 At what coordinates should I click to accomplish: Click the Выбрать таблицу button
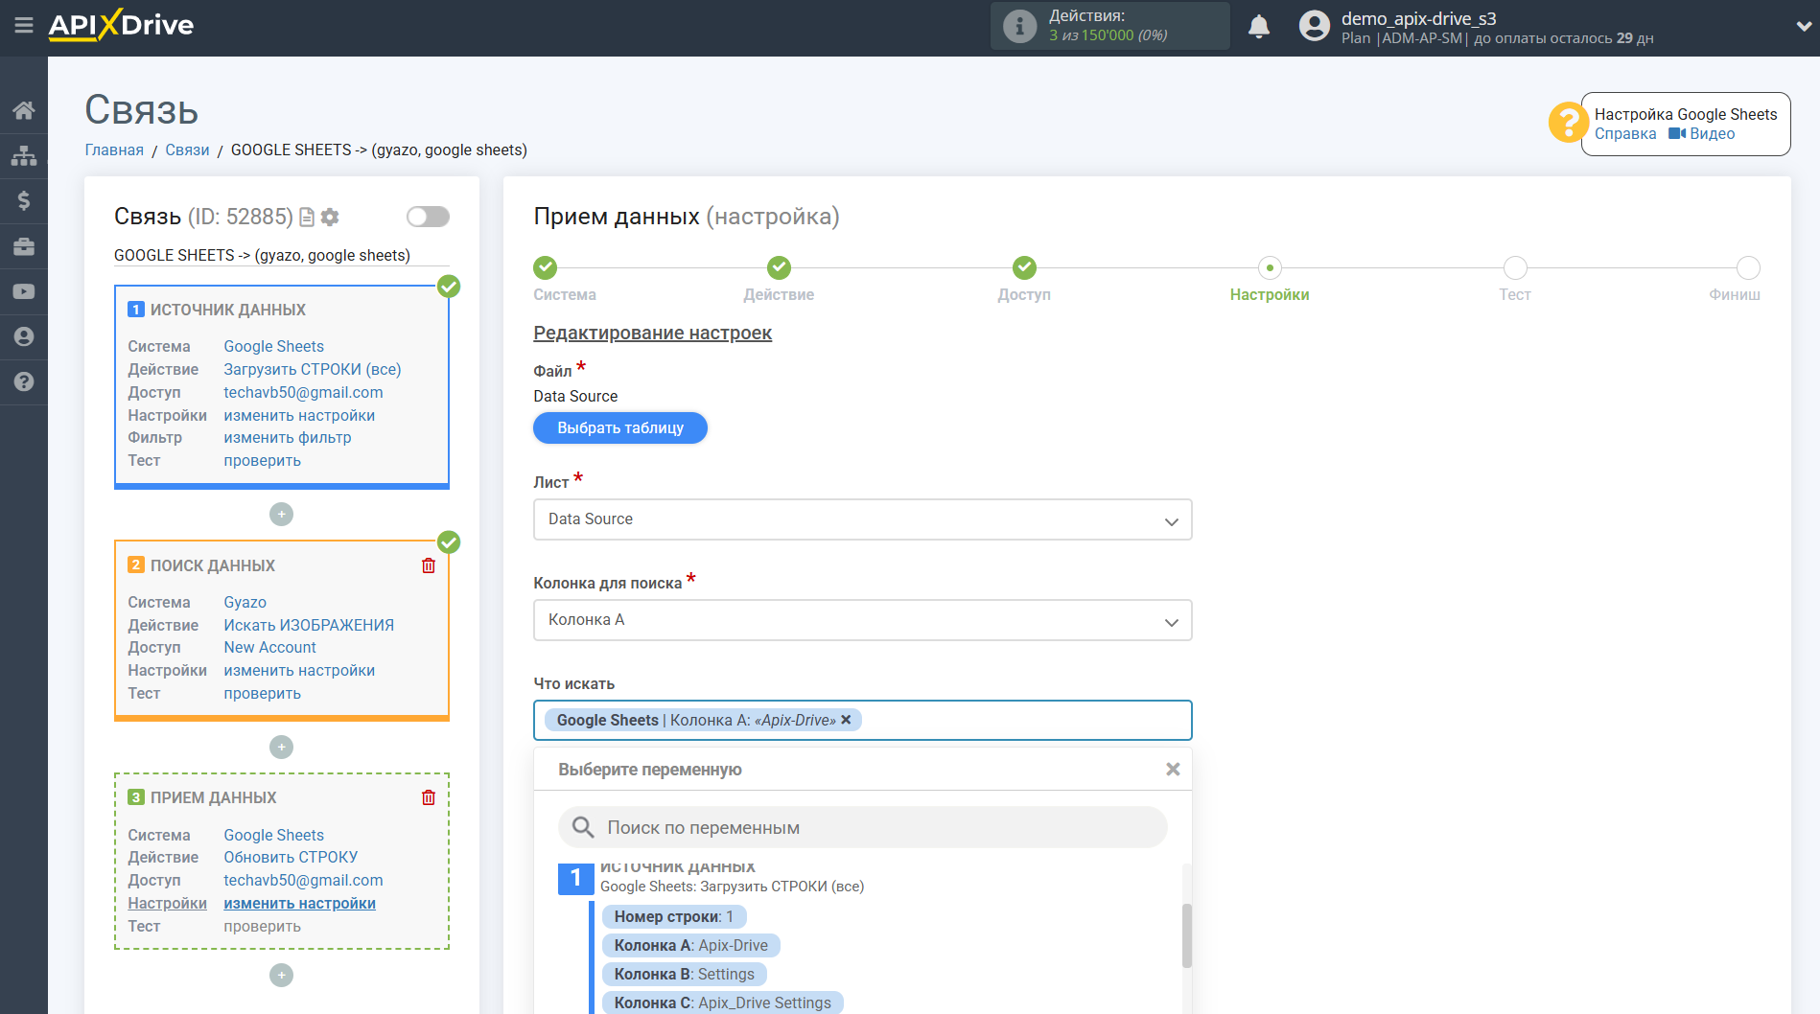620,428
